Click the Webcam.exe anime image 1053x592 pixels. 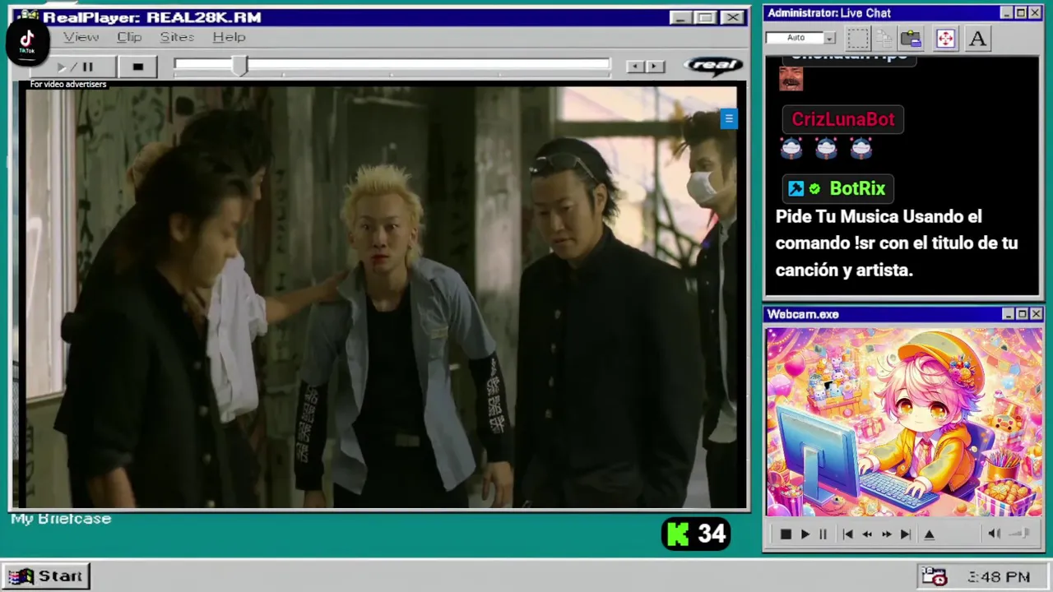(x=904, y=422)
